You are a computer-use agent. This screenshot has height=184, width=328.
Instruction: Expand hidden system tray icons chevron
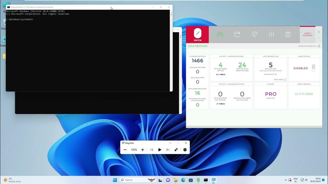click(x=286, y=180)
